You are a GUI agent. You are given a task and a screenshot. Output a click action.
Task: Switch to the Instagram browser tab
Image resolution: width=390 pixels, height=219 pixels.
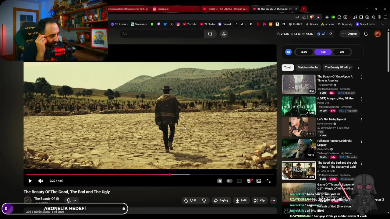pos(175,9)
